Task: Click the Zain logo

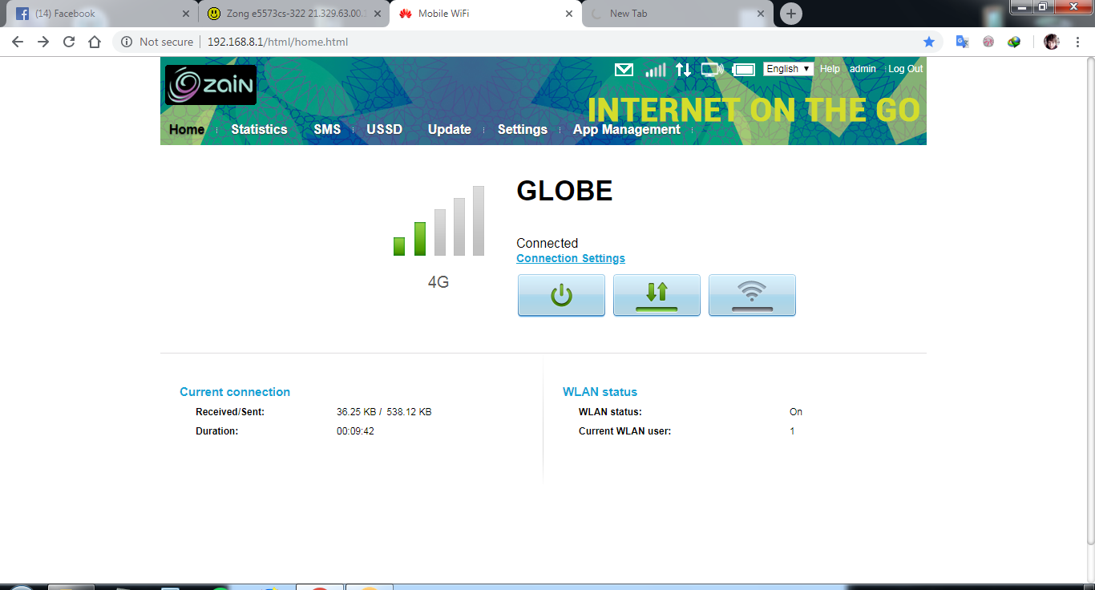Action: [x=211, y=85]
